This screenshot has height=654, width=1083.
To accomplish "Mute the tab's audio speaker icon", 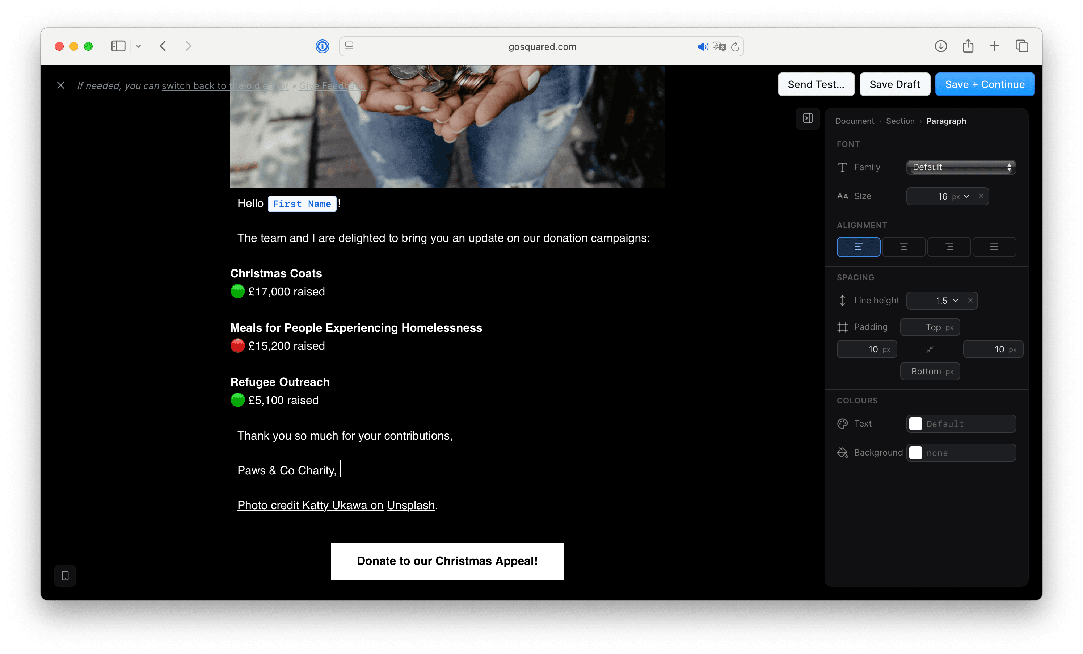I will (x=703, y=47).
